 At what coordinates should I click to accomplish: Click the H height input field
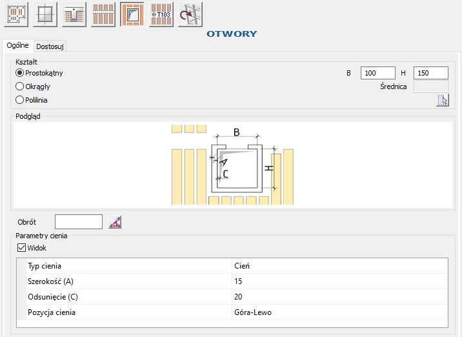pos(430,73)
